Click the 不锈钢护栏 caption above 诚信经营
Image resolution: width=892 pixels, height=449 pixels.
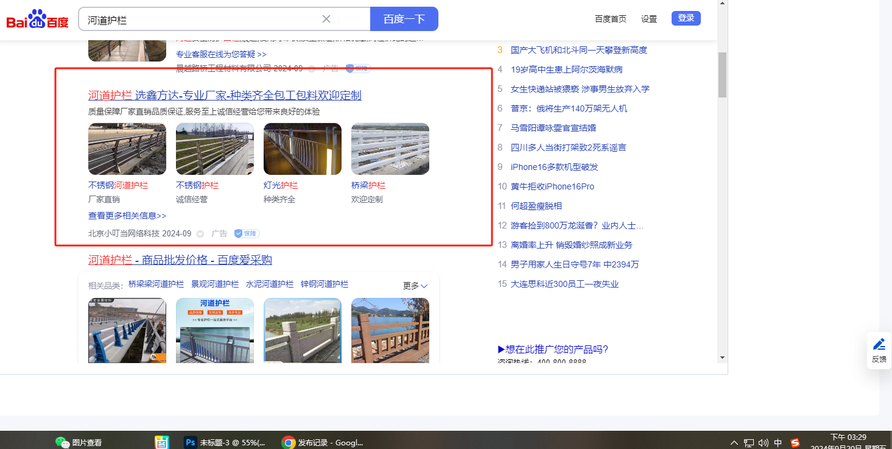[197, 185]
